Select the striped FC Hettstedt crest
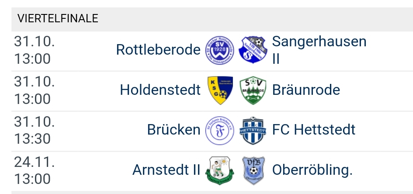This screenshot has width=413, height=194. click(253, 131)
